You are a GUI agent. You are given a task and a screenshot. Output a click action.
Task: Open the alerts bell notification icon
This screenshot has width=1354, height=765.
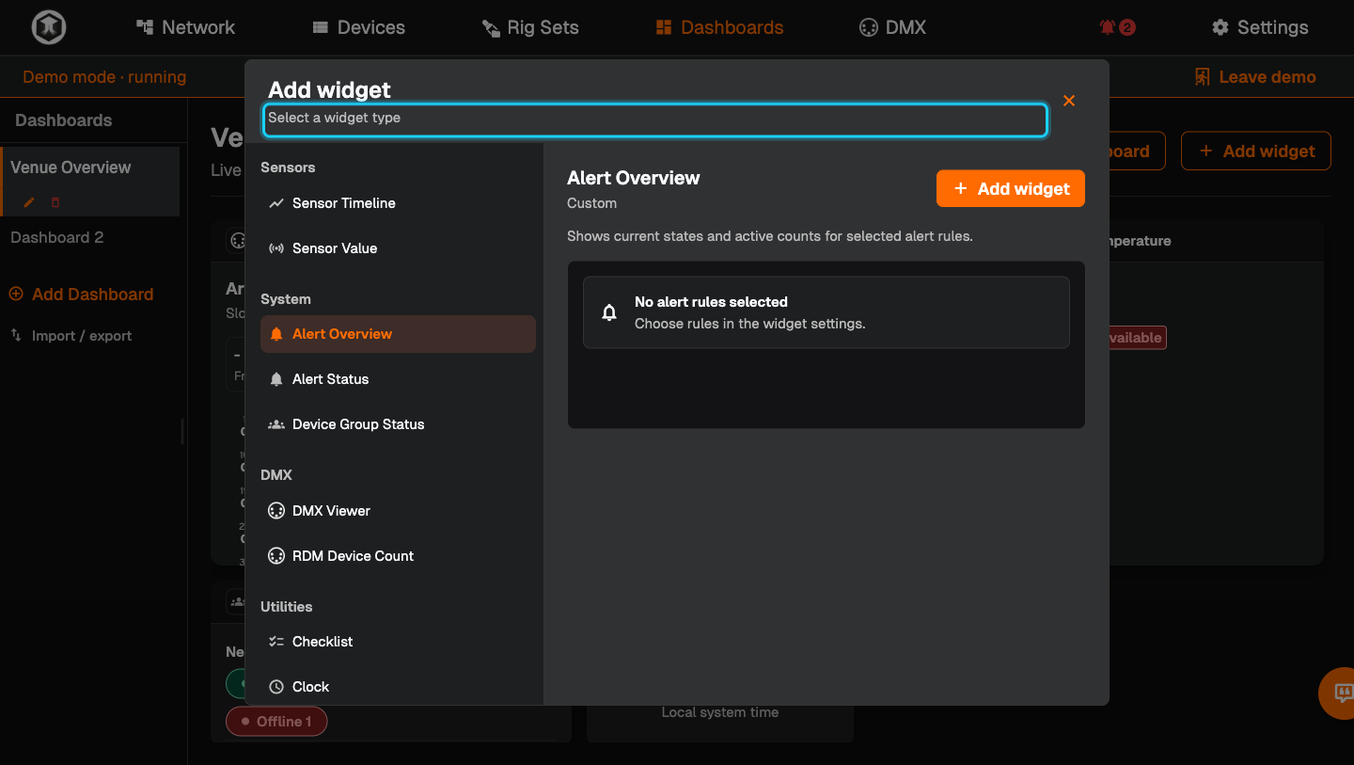pos(1108,27)
